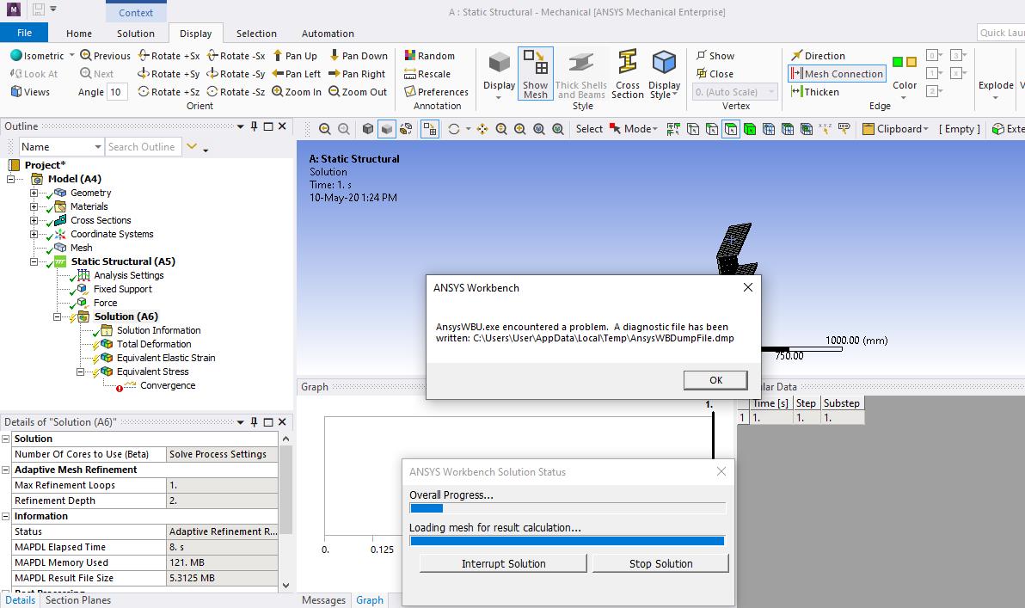This screenshot has height=608, width=1025.
Task: Toggle shaded exterior view in graphics toolbar
Action: pyautogui.click(x=387, y=129)
